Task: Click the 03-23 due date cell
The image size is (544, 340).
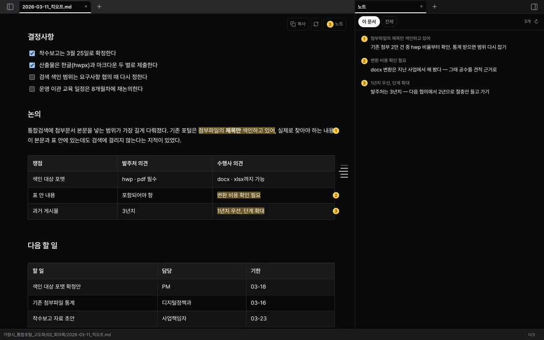Action: pos(290,319)
